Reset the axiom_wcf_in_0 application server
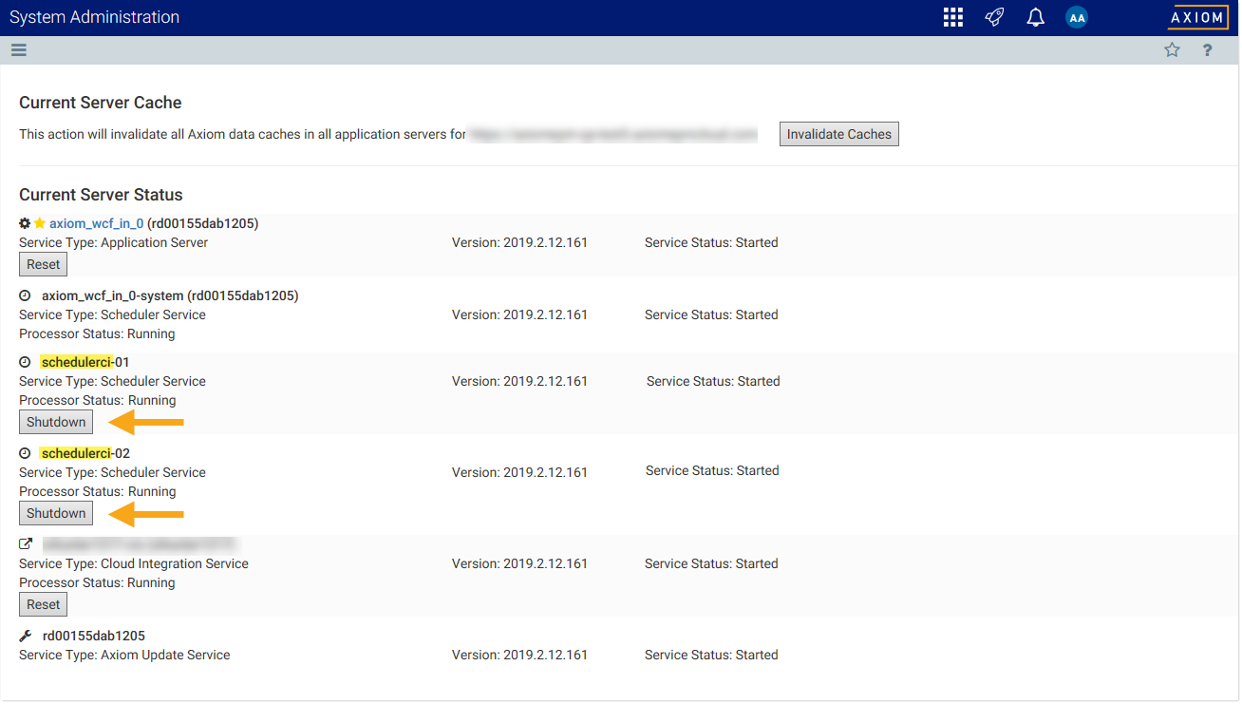 point(43,264)
